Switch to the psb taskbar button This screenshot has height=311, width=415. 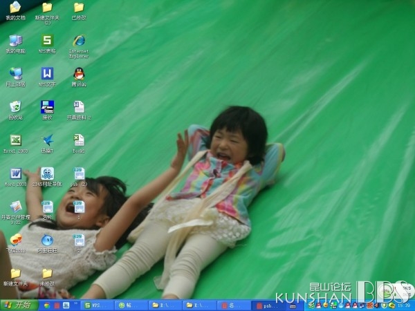pyautogui.click(x=267, y=305)
